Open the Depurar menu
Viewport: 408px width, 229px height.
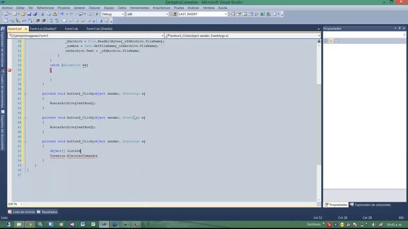tap(94, 8)
